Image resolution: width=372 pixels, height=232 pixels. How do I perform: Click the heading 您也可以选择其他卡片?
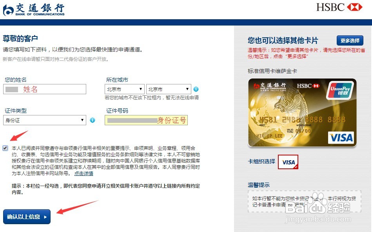click(x=283, y=40)
